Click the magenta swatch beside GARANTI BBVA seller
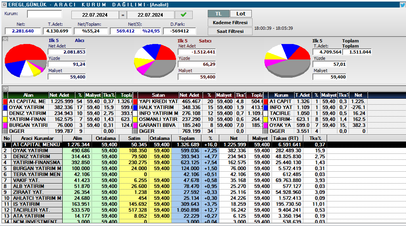Viewport: 406px width, 226px height. coord(135,125)
